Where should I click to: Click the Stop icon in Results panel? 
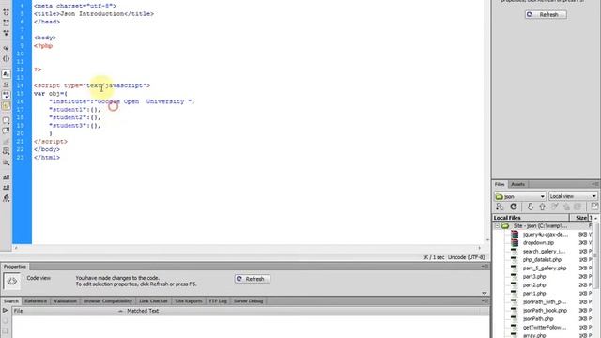tap(5, 321)
